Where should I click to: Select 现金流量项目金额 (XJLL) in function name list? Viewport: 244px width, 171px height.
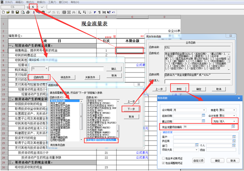coord(101,140)
